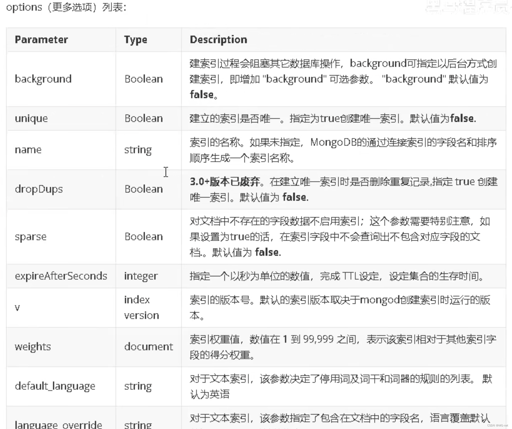Click the options list heading text
The height and width of the screenshot is (429, 512).
pyautogui.click(x=66, y=7)
